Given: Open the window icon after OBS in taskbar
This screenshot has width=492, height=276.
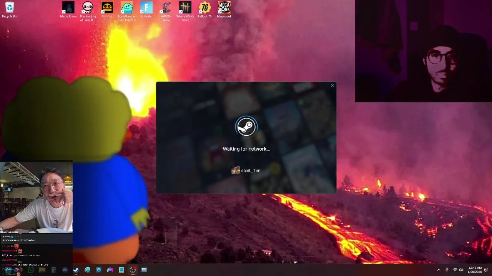Looking at the screenshot, I should [144, 270].
